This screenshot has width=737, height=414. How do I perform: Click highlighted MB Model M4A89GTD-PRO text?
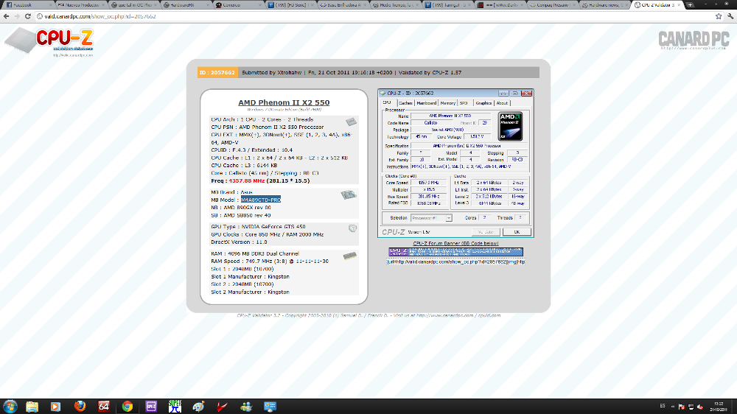coord(261,200)
